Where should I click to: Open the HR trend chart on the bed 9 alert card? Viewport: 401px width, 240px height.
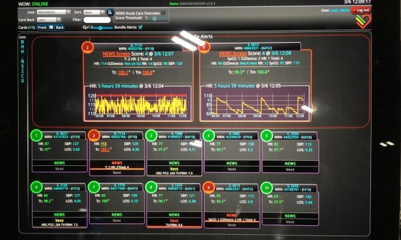click(255, 103)
